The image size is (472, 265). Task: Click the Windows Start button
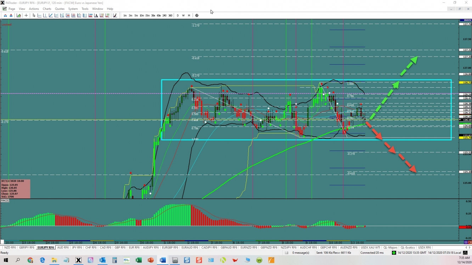6,260
